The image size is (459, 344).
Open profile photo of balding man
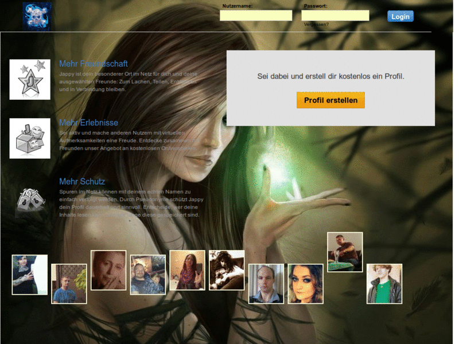(266, 284)
